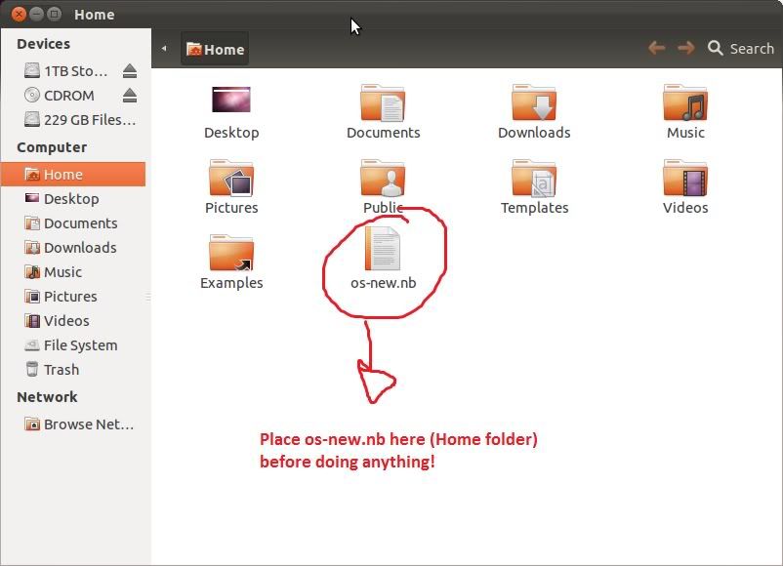This screenshot has height=566, width=783.
Task: Select Documents in the sidebar
Action: coord(73,223)
